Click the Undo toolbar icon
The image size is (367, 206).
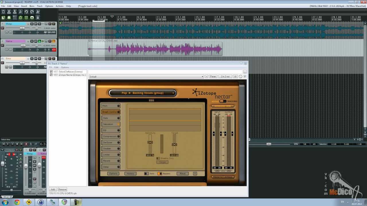pos(26,12)
